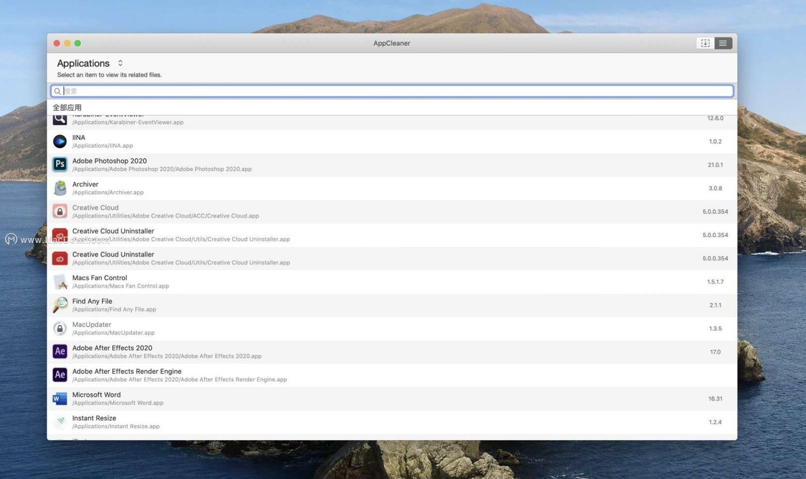Viewport: 806px width, 479px height.
Task: Select the Creative Cloud entry
Action: tap(392, 212)
